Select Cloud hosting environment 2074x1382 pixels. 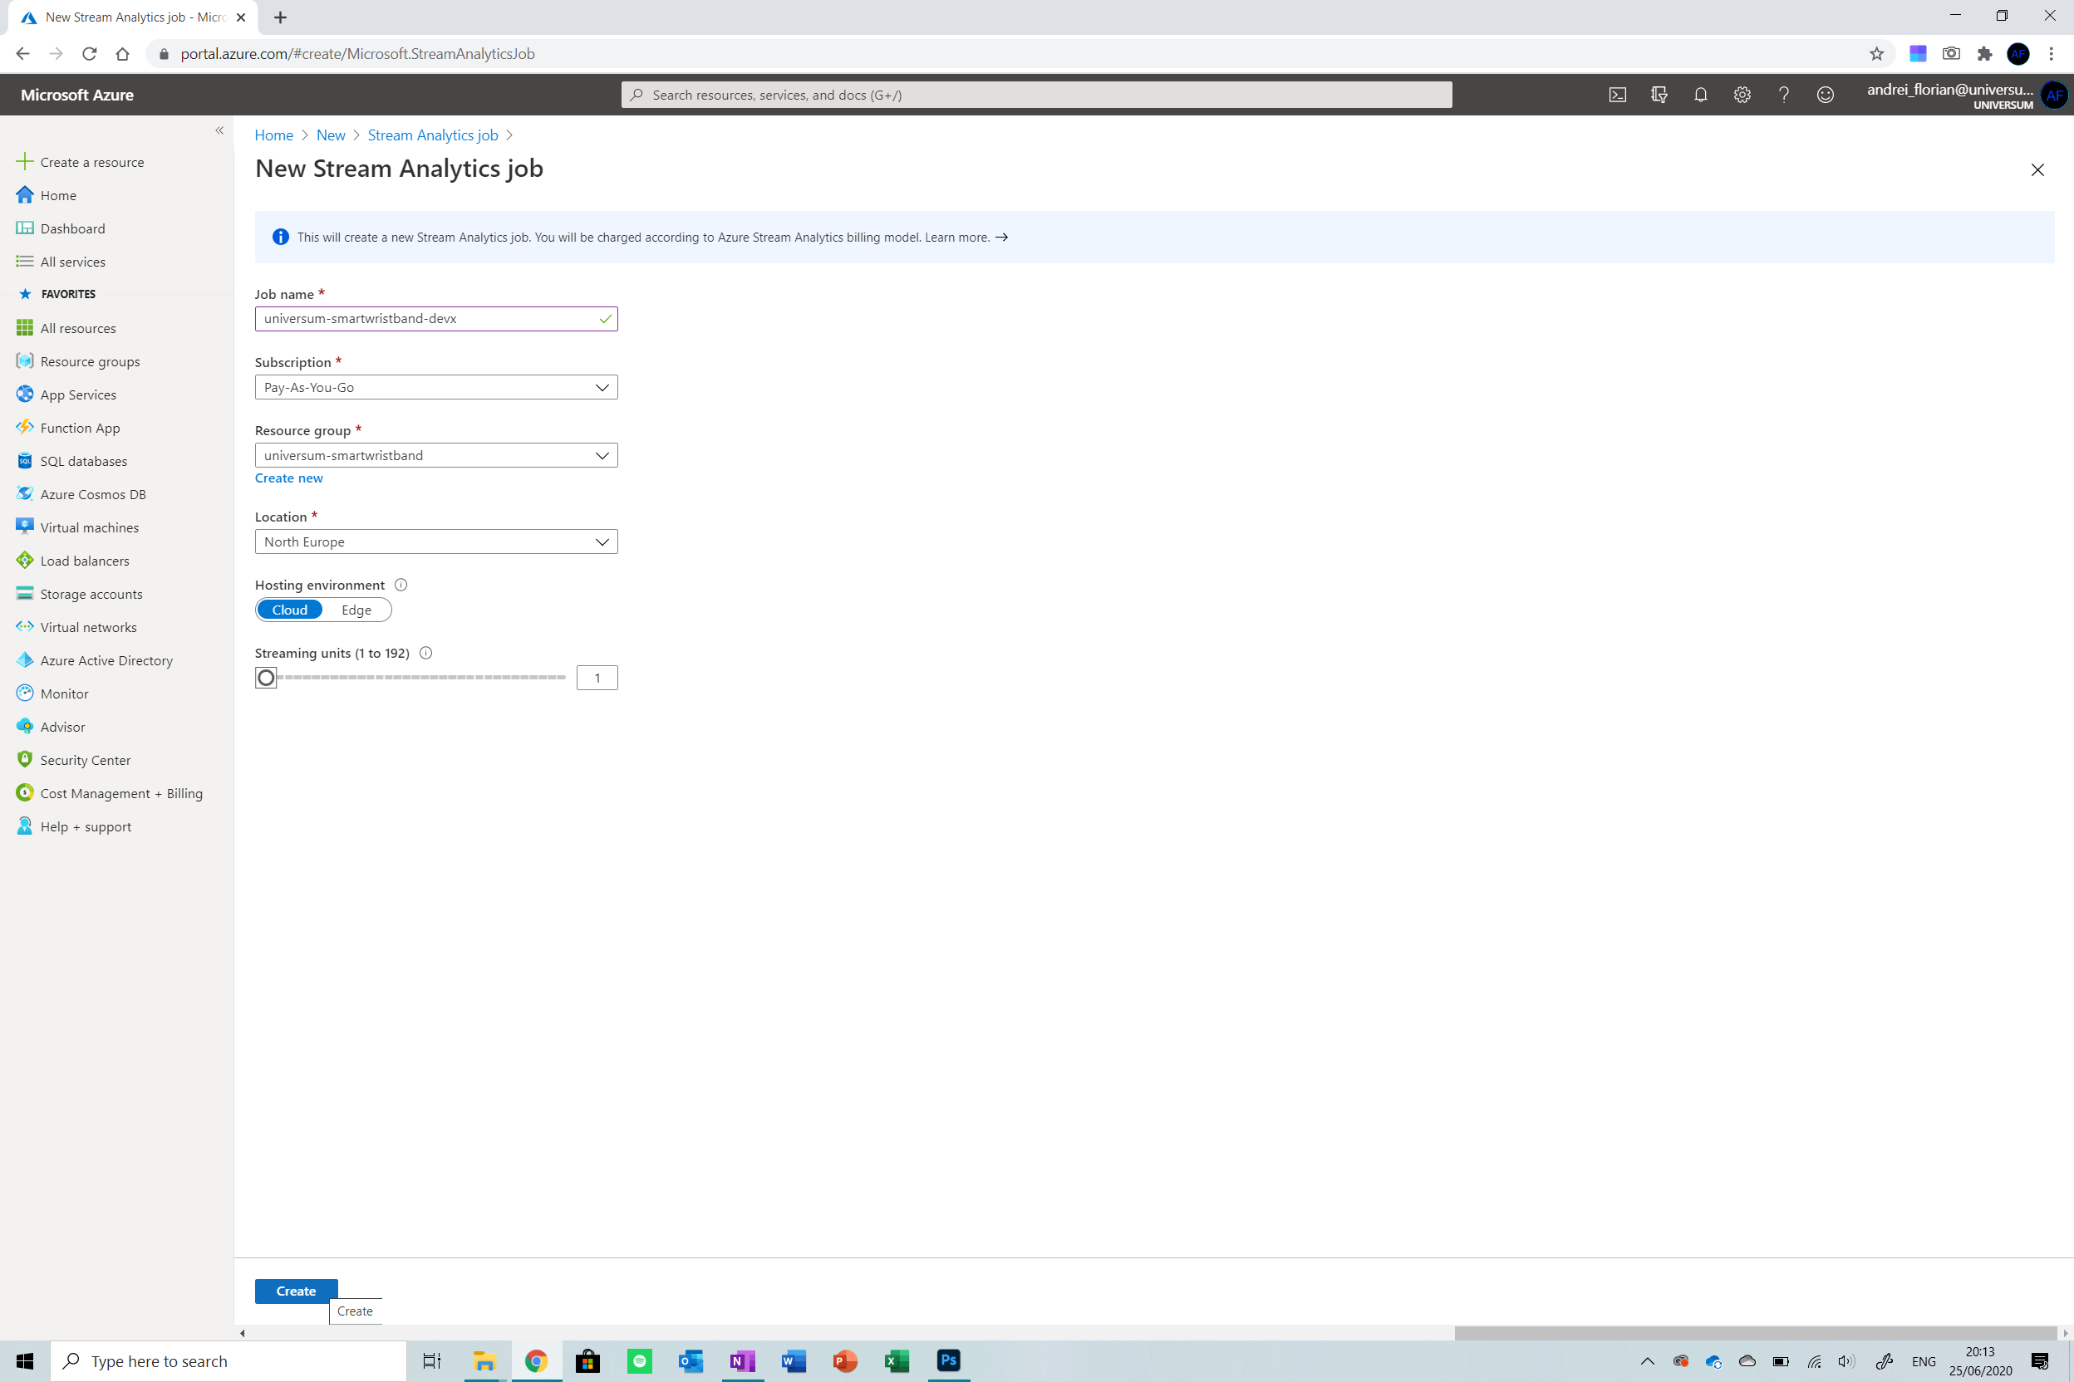tap(289, 610)
